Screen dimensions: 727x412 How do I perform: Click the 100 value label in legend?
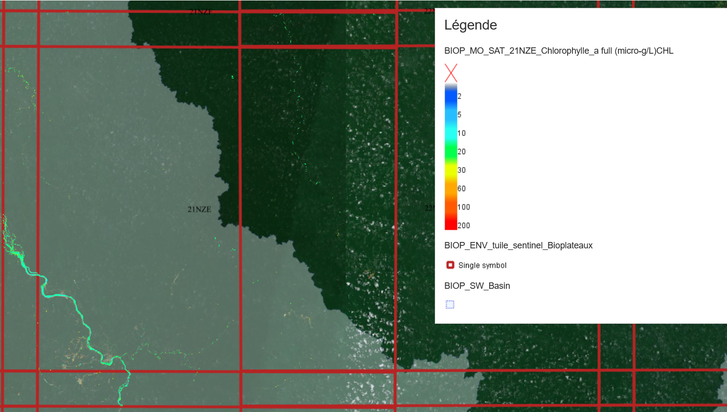[463, 207]
